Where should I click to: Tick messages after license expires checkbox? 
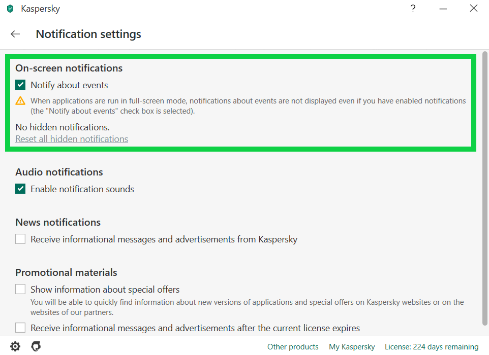coord(20,328)
